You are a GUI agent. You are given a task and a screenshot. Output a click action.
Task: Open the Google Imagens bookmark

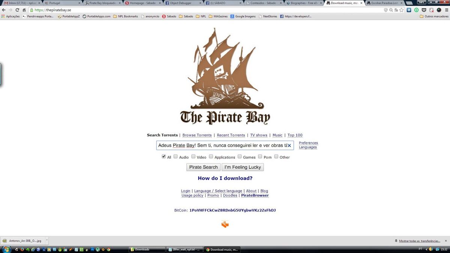(x=243, y=16)
